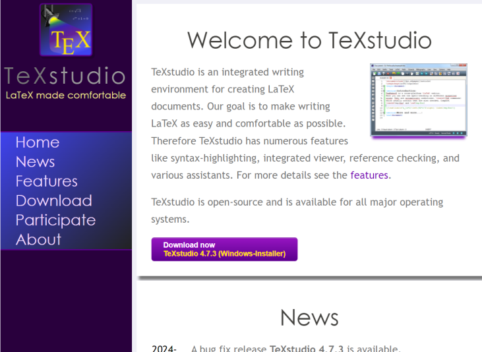Click the TeXstudio spotlight logo icon
This screenshot has height=352, width=482.
66,30
